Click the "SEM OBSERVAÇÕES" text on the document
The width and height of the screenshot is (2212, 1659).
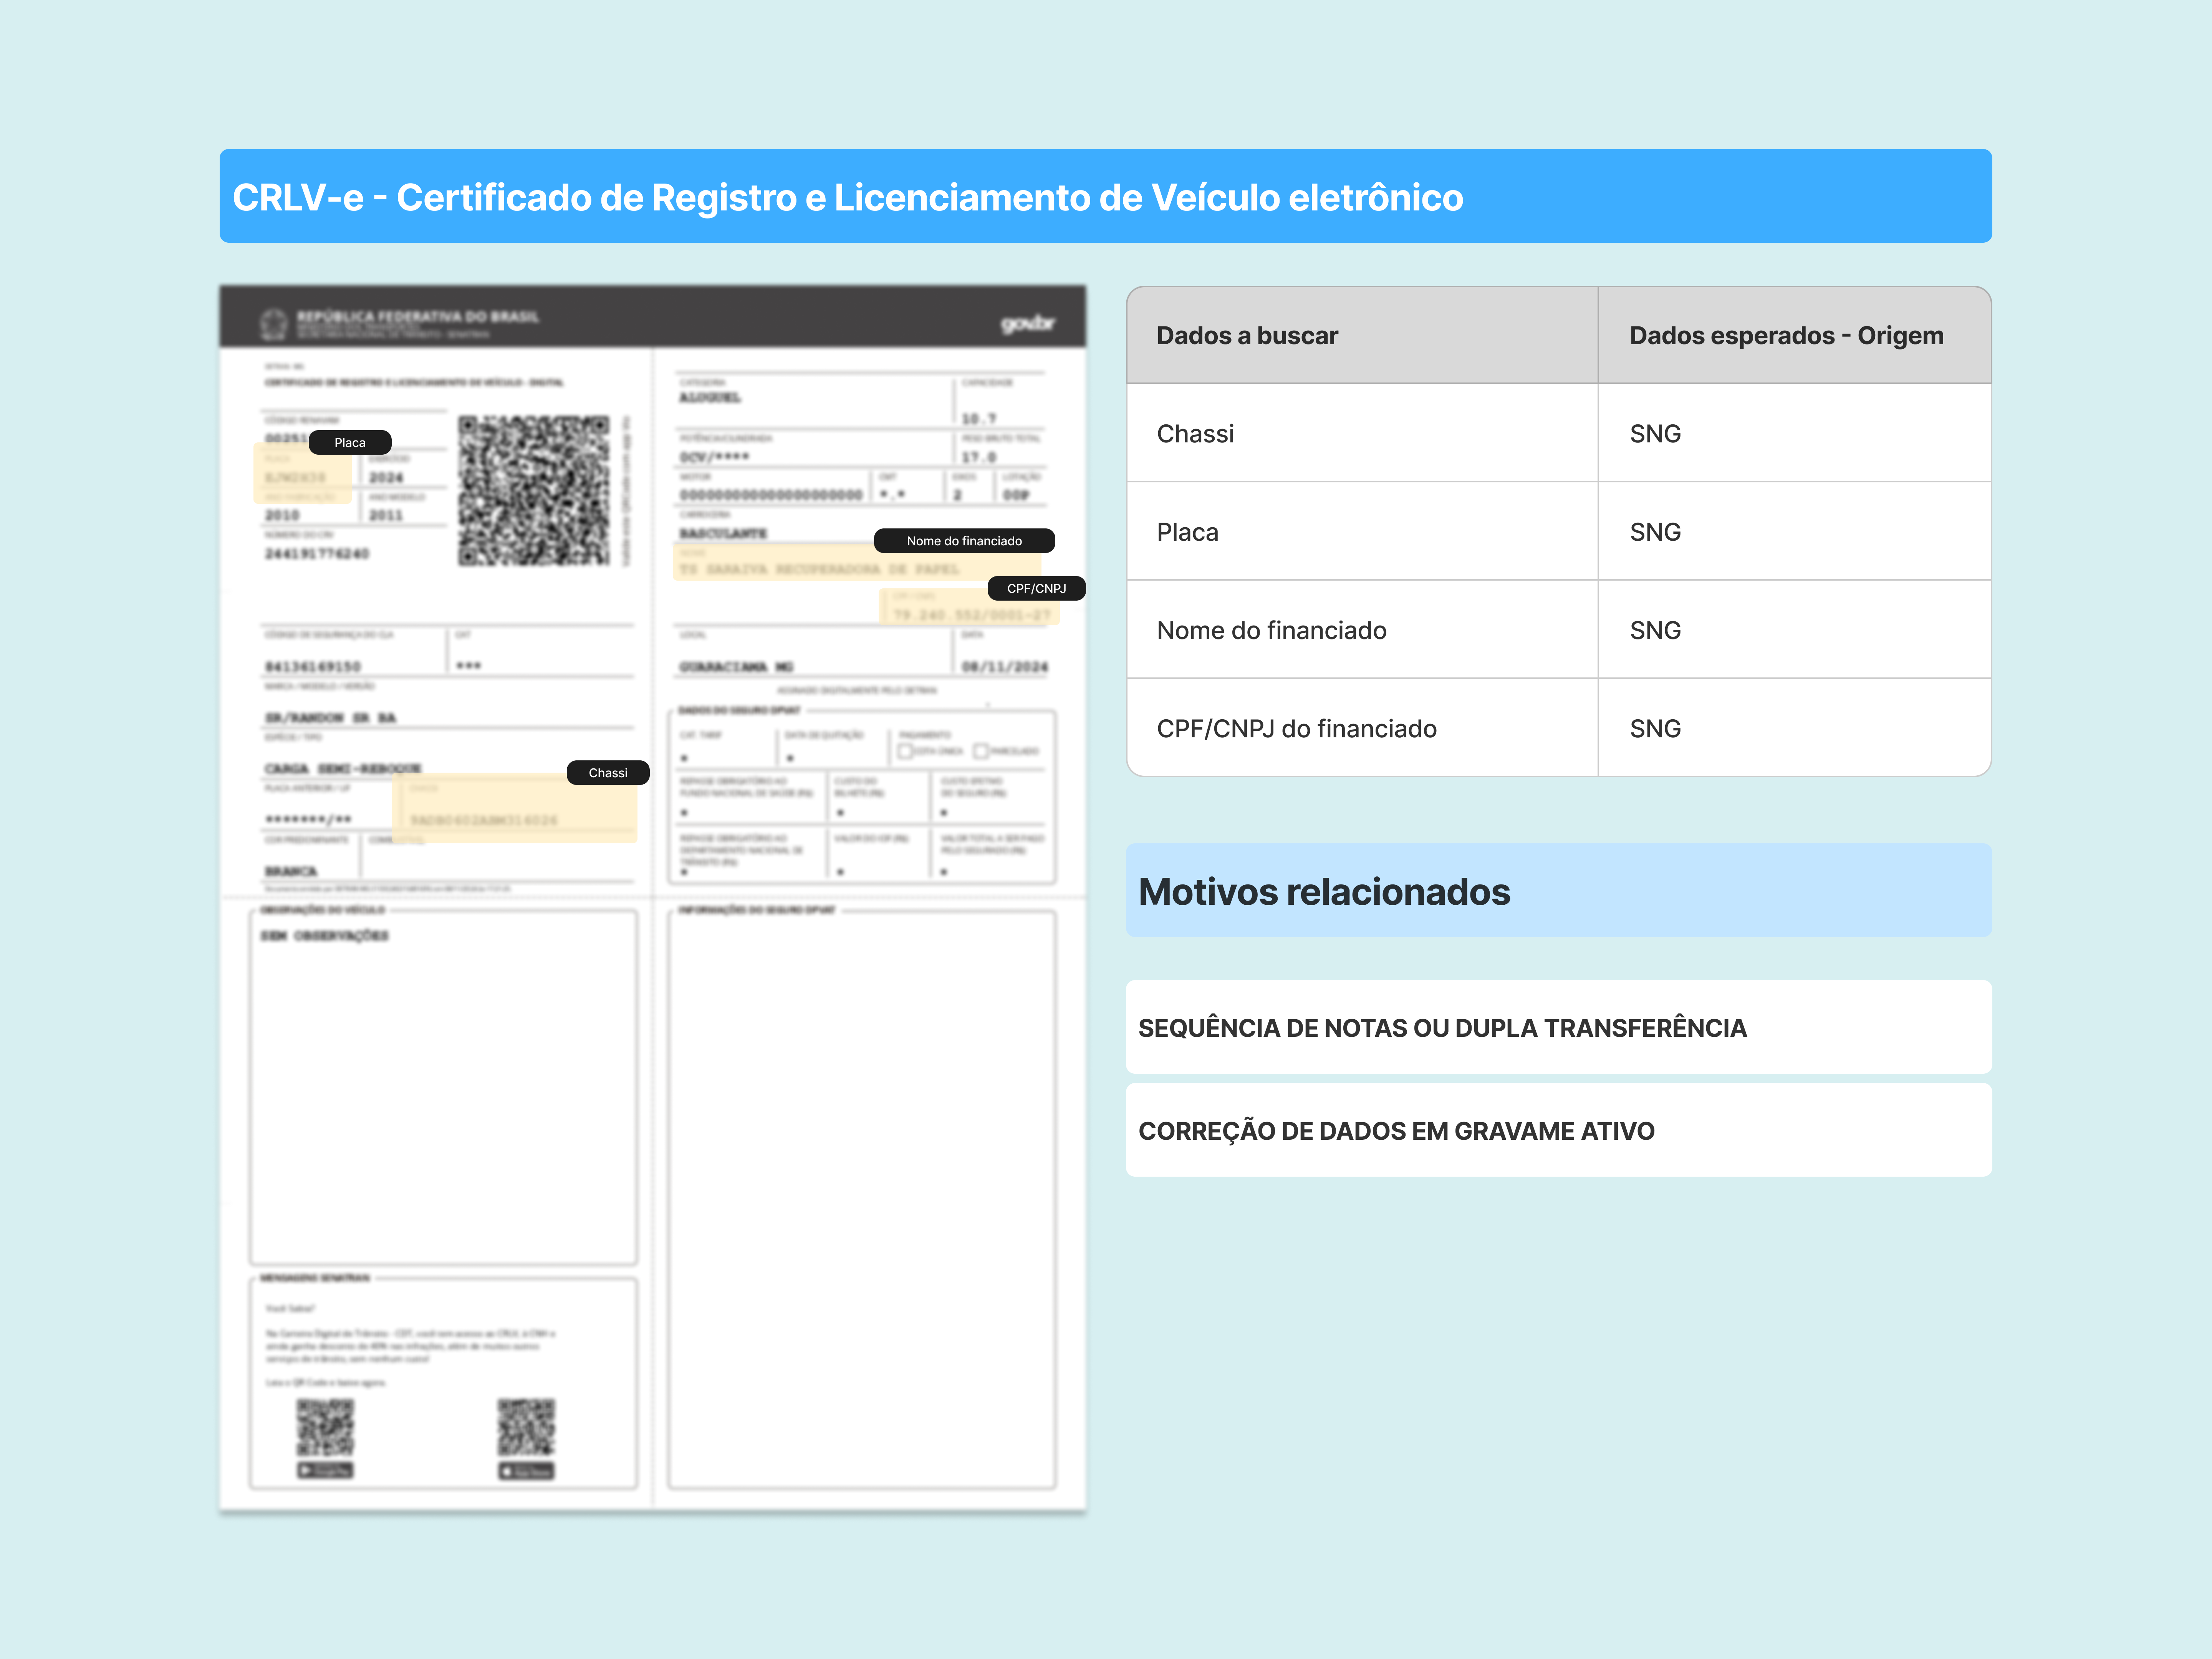[325, 936]
